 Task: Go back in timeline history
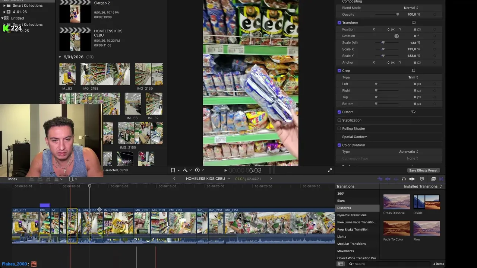click(x=174, y=179)
